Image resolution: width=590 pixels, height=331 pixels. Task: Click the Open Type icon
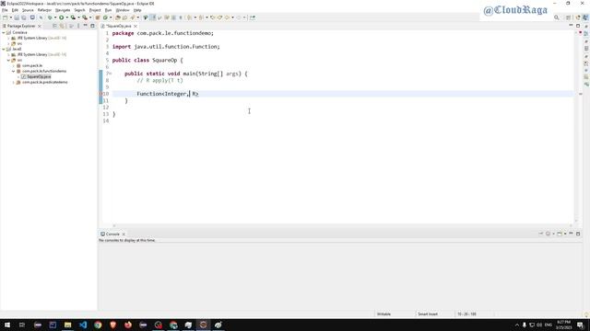point(118,17)
